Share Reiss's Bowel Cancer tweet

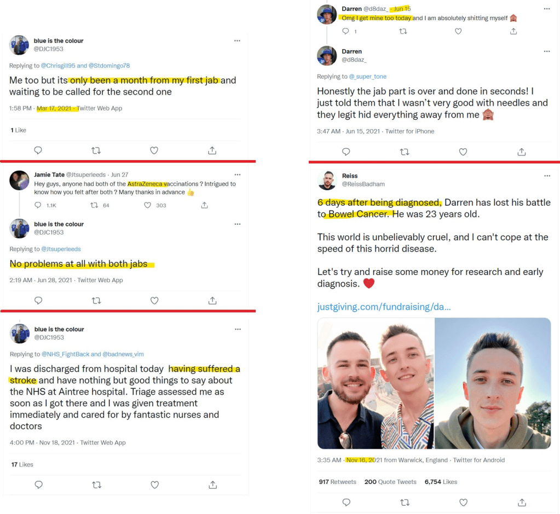pyautogui.click(x=522, y=502)
